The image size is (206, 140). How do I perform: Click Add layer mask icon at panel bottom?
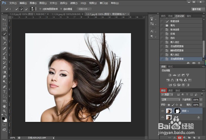pos(180,138)
